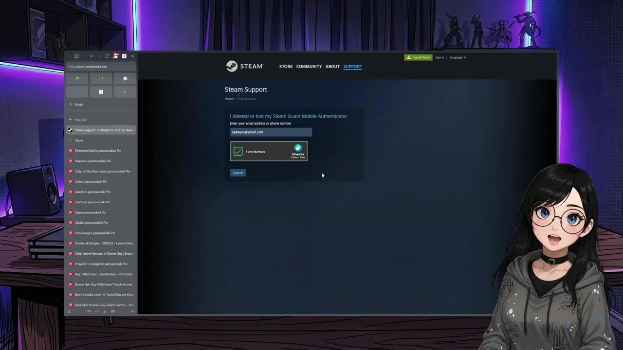The image size is (623, 350).
Task: Click the Pinterest icon of Colors tab
Action: point(71,181)
